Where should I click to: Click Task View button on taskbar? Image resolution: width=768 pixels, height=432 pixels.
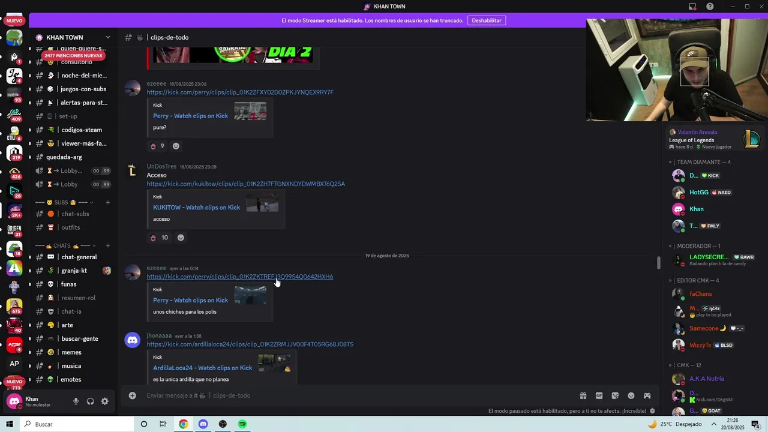[163, 424]
